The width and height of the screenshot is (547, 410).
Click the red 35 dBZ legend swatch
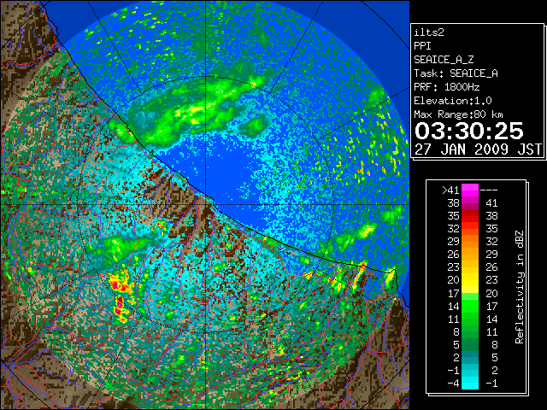click(x=470, y=216)
